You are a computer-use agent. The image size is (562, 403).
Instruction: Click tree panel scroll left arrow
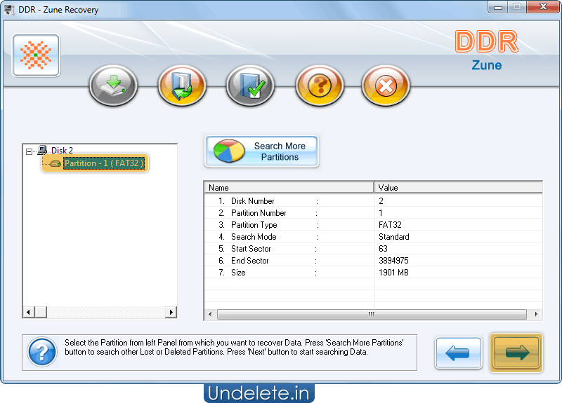(x=29, y=312)
